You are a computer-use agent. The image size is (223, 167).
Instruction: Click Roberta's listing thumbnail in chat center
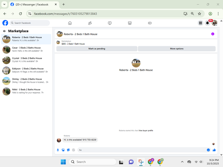136,63
